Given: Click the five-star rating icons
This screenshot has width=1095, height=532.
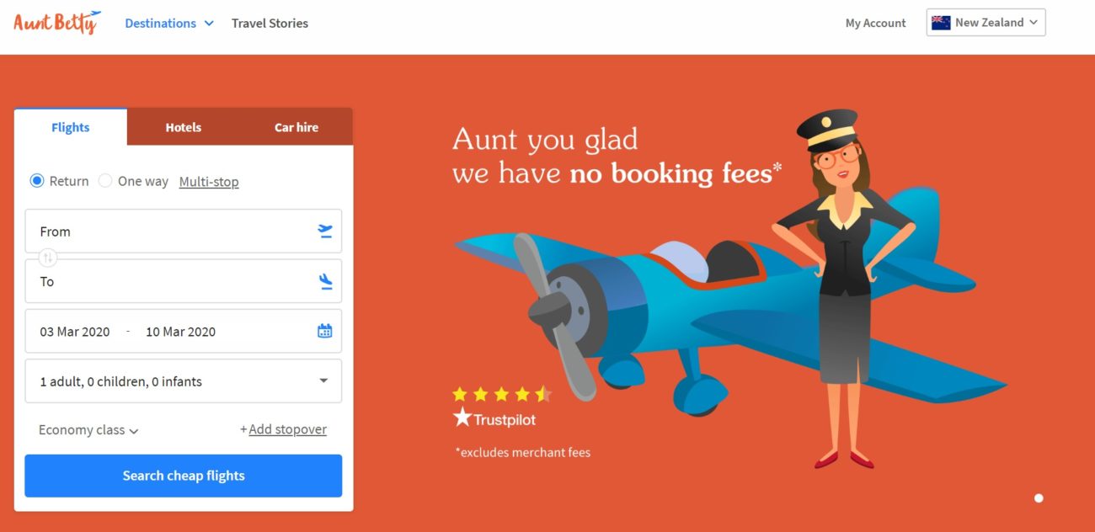Looking at the screenshot, I should coord(501,394).
